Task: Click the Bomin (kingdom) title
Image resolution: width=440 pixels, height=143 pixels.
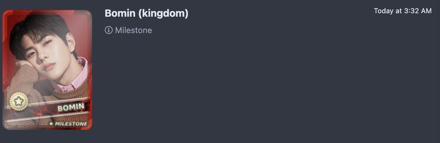Action: [x=147, y=13]
